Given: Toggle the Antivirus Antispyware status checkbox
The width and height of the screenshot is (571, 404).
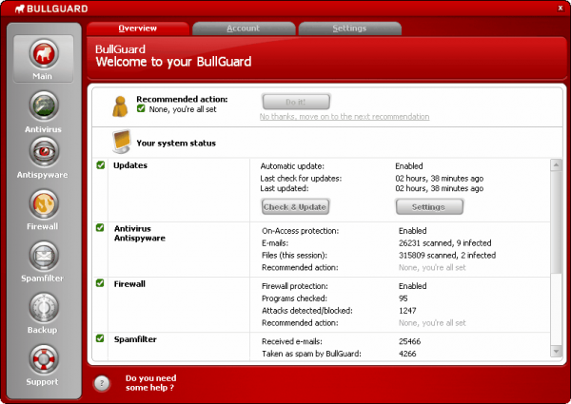Looking at the screenshot, I should 100,227.
